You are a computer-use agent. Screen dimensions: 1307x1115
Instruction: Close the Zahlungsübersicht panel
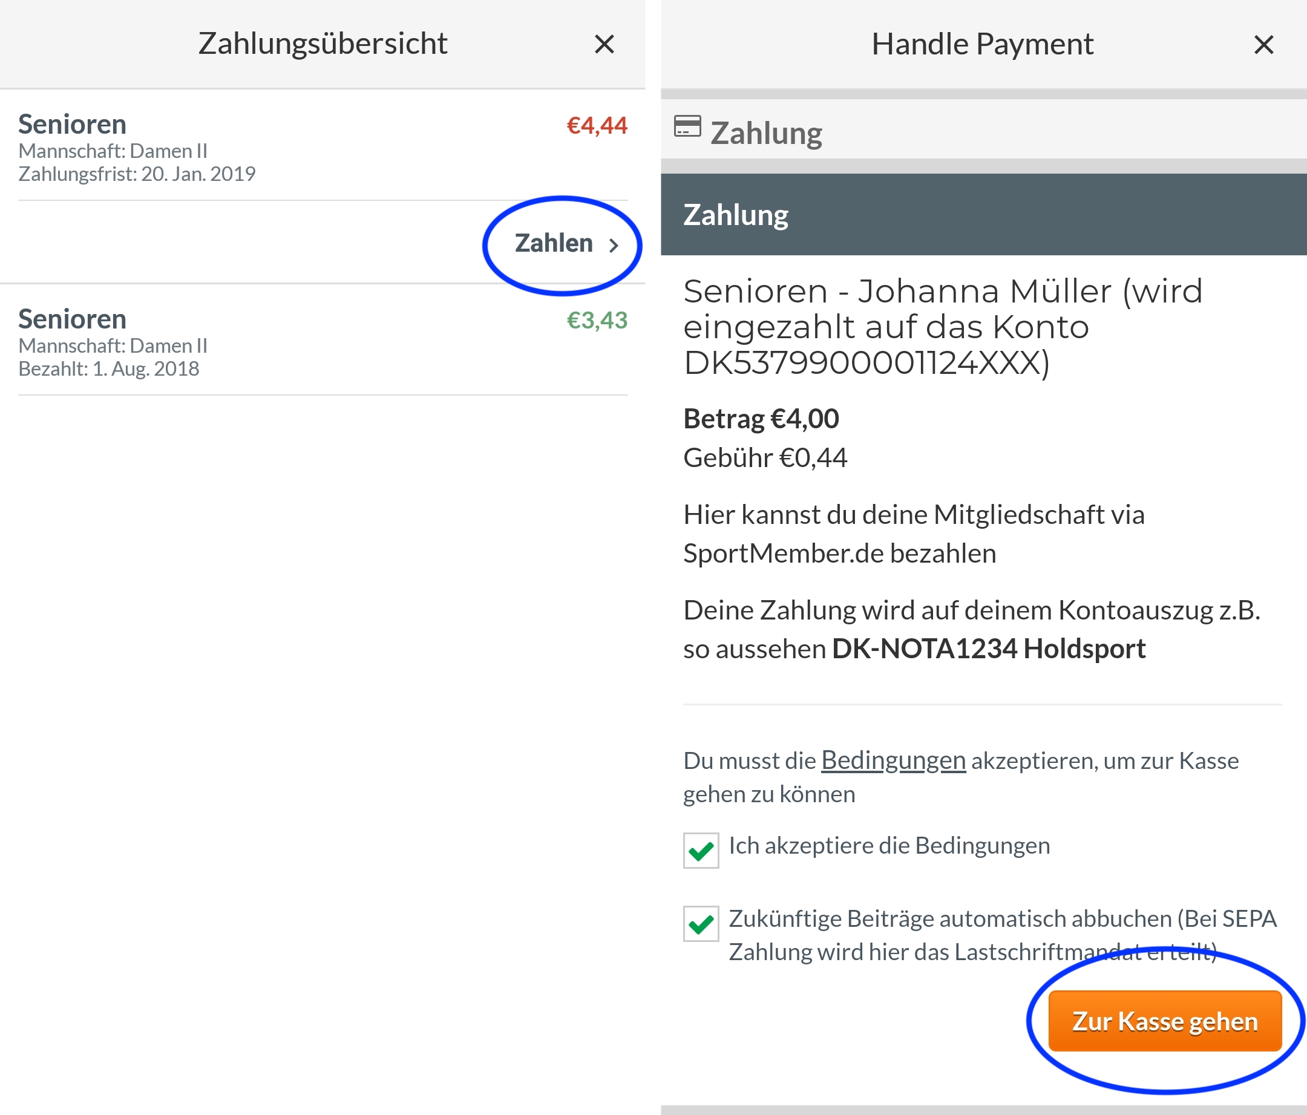pos(604,44)
